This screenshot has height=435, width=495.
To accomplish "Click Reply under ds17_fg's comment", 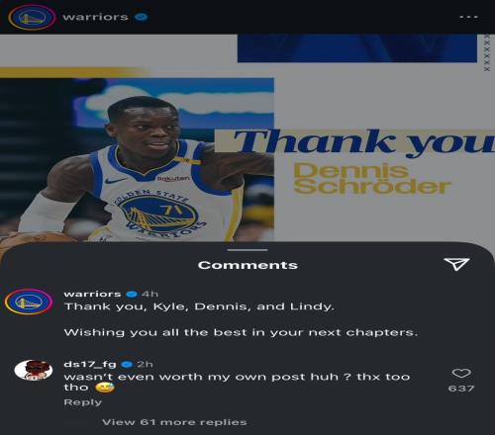I will pos(83,402).
